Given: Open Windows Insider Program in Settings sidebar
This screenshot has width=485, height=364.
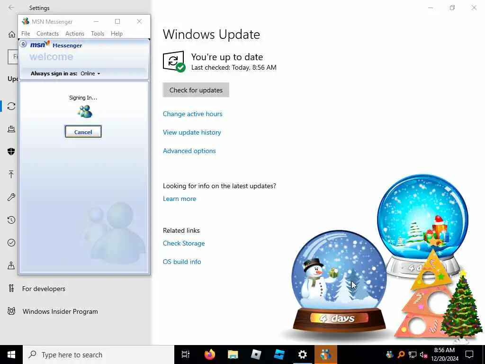Looking at the screenshot, I should click(60, 311).
